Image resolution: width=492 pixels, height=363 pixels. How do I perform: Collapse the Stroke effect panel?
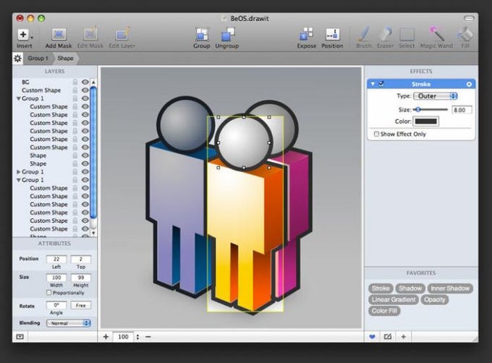pyautogui.click(x=373, y=84)
